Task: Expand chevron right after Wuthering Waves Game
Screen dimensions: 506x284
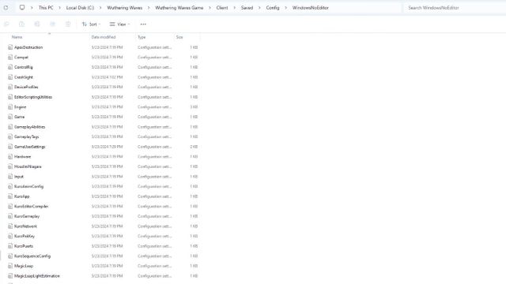Action: tap(210, 8)
